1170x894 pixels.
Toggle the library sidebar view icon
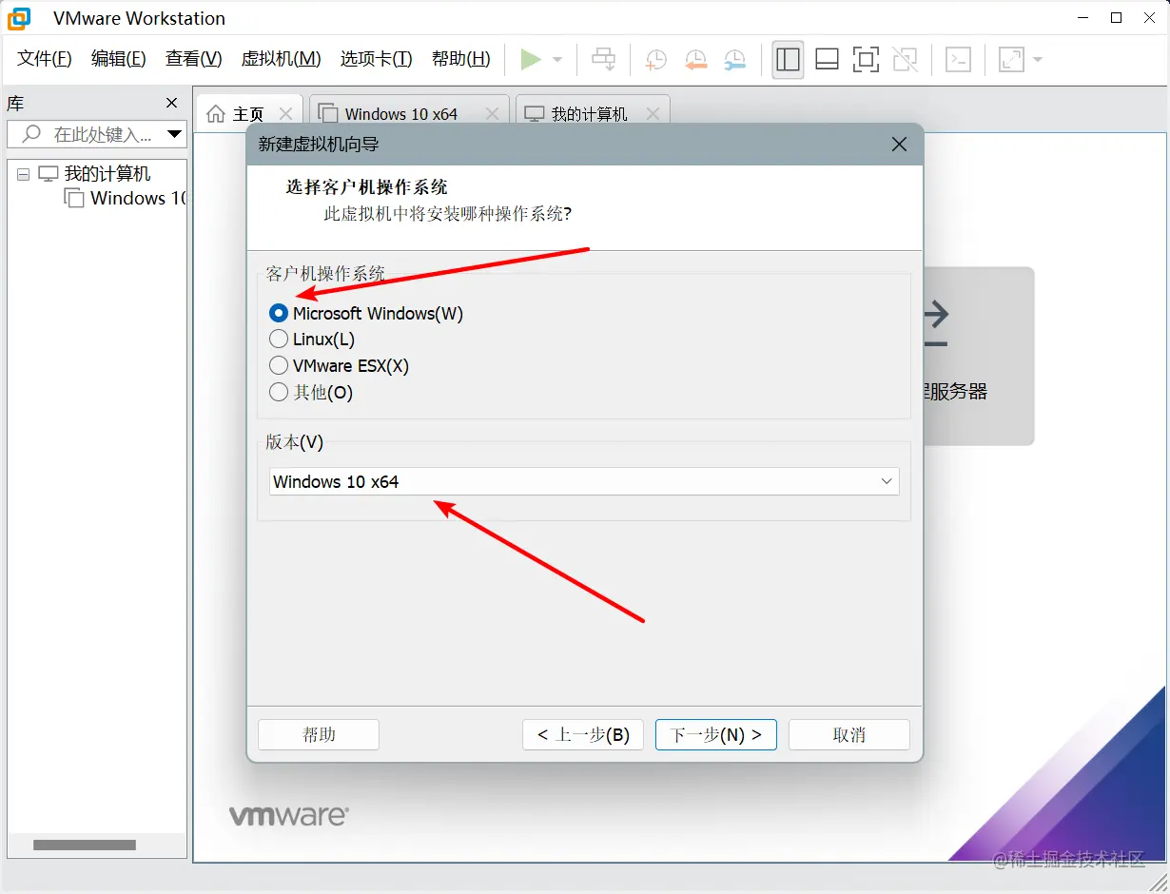coord(788,60)
